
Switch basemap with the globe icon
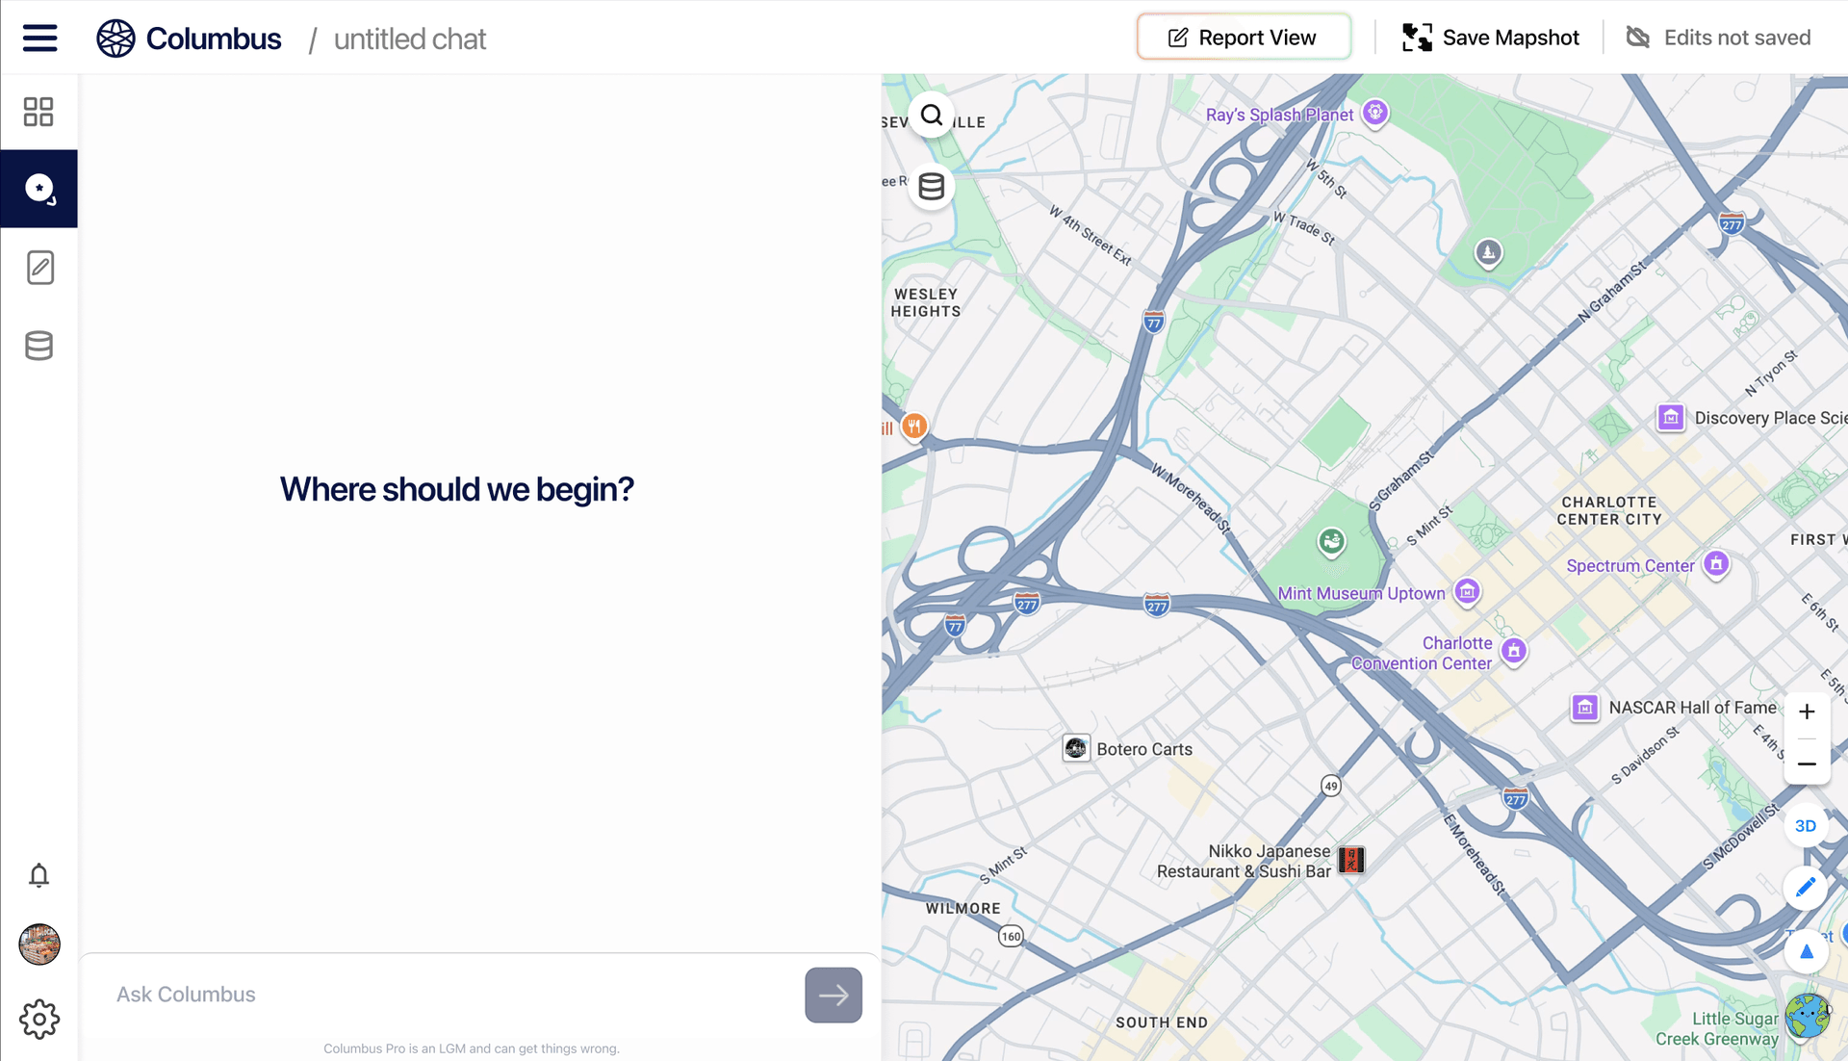(x=1807, y=1016)
